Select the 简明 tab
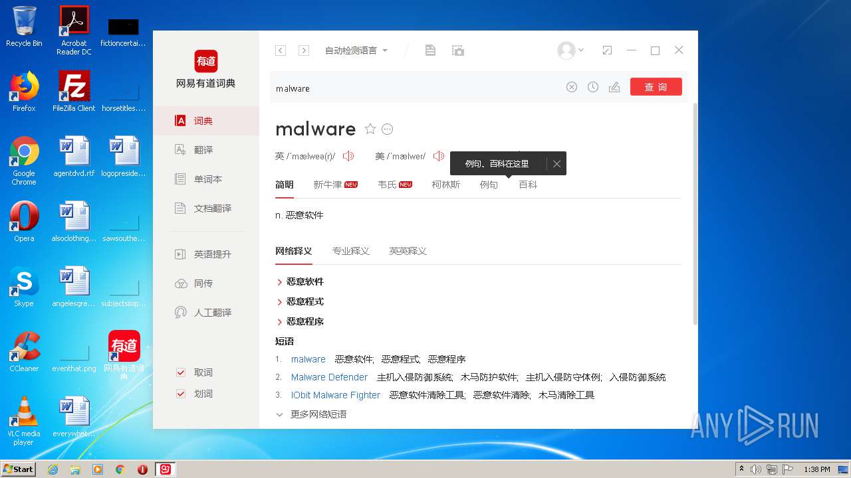The image size is (851, 478). pos(285,185)
